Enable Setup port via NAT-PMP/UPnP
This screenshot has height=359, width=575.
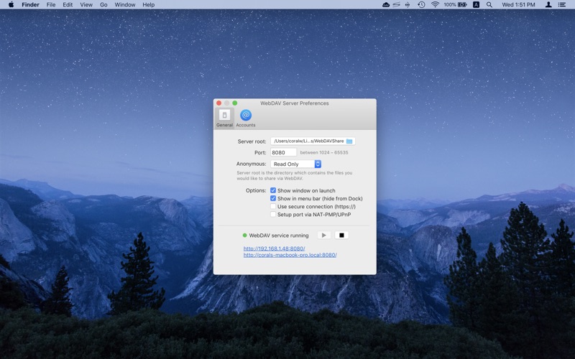[273, 214]
